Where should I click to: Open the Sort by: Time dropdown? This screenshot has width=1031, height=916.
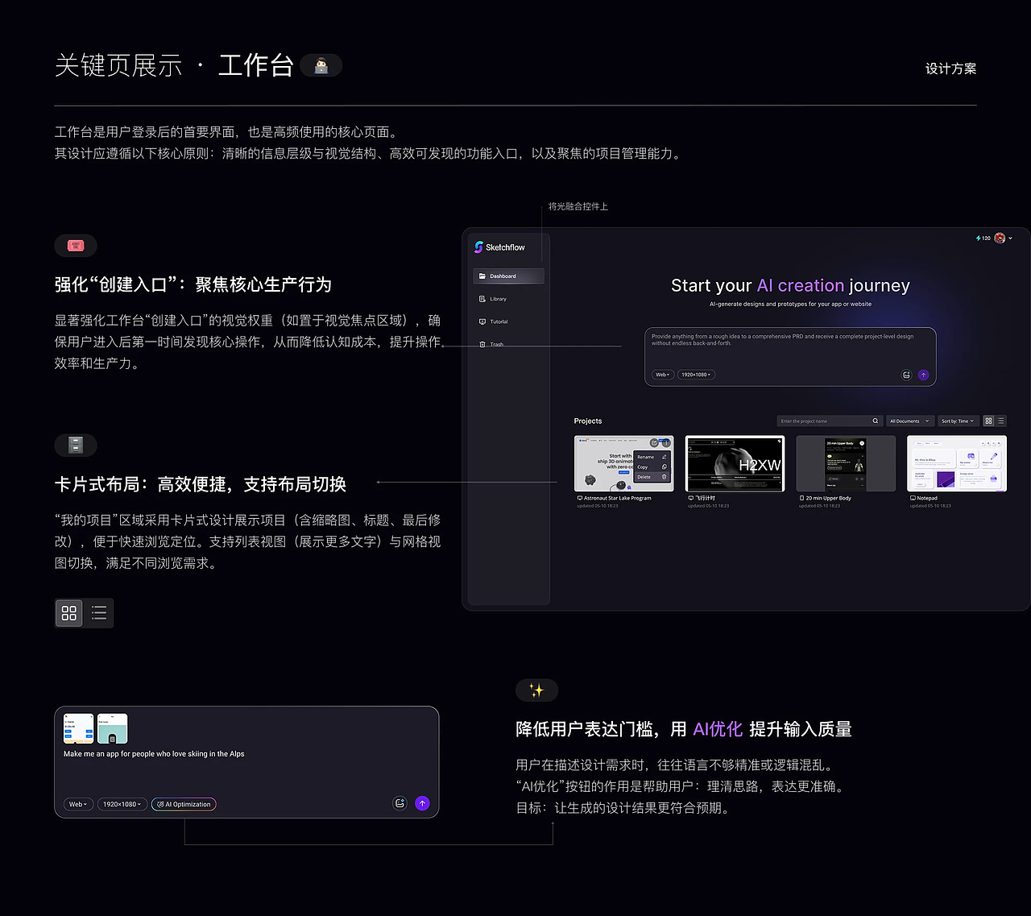tap(957, 421)
